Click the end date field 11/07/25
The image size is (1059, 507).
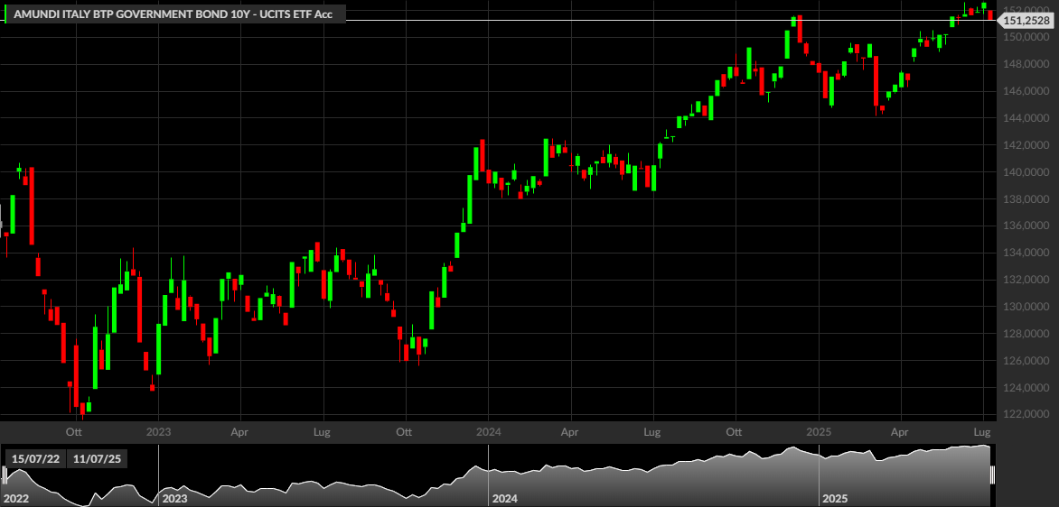(x=97, y=459)
